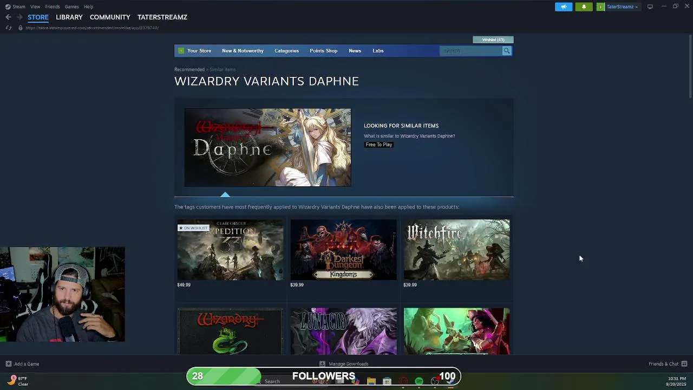
Task: Click the store search input field
Action: (x=472, y=51)
